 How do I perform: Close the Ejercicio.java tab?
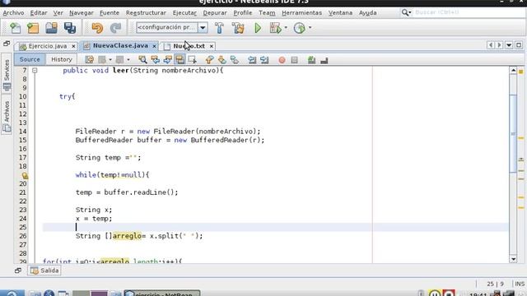pyautogui.click(x=73, y=46)
